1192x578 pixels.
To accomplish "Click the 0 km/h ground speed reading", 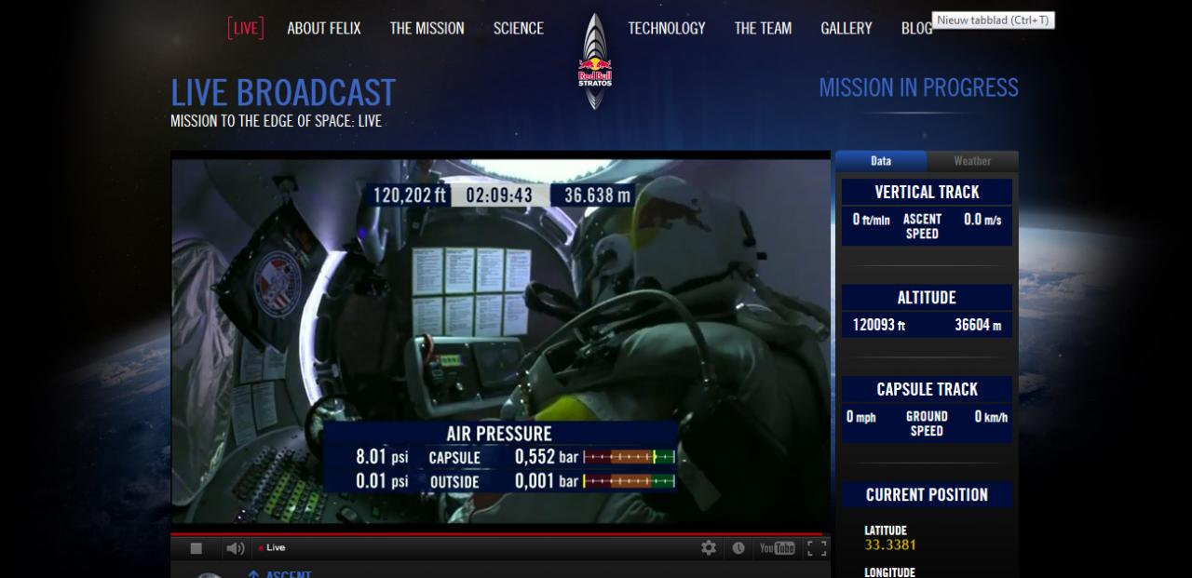I will (991, 417).
